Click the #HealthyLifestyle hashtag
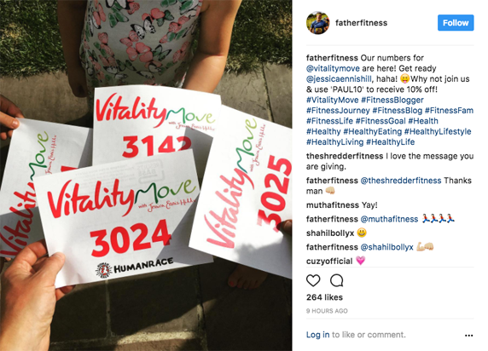Viewport: 488px width, 351px height. [438, 131]
